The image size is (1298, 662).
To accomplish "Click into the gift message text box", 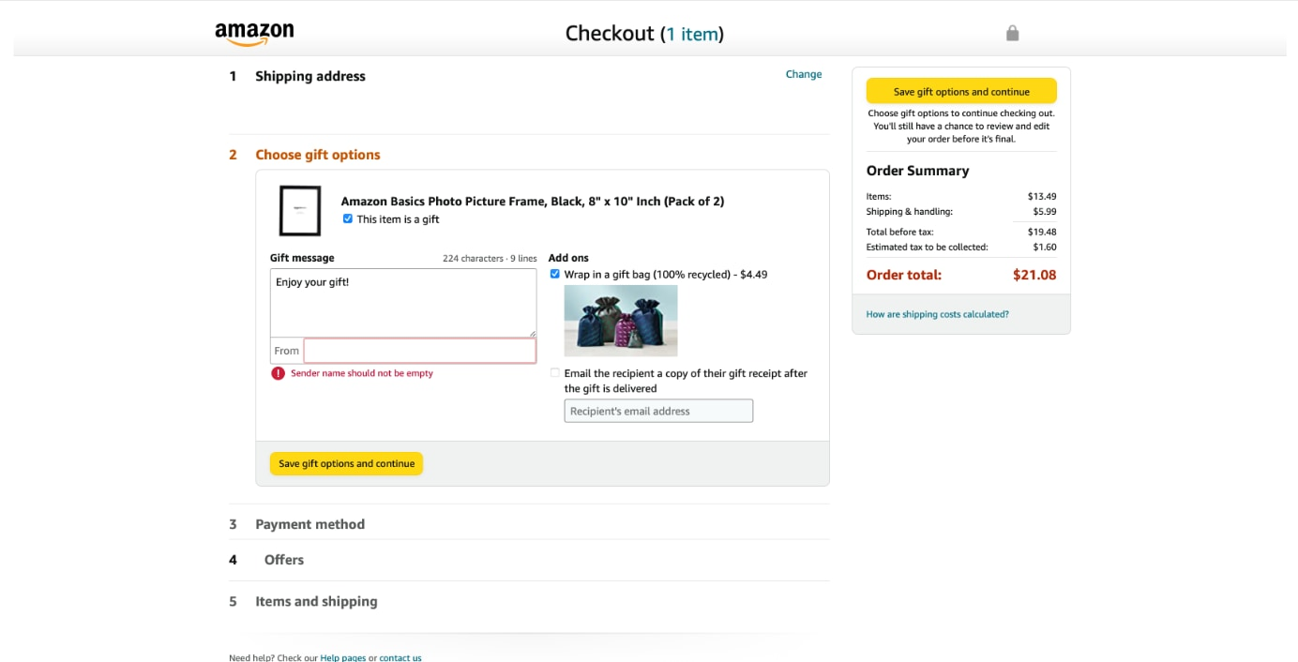I will (402, 303).
